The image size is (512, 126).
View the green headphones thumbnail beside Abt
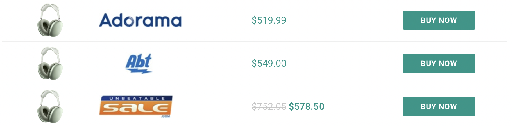click(x=50, y=63)
